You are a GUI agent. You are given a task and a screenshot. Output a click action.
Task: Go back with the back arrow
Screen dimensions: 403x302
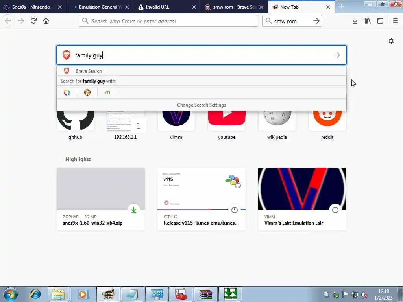(x=8, y=21)
